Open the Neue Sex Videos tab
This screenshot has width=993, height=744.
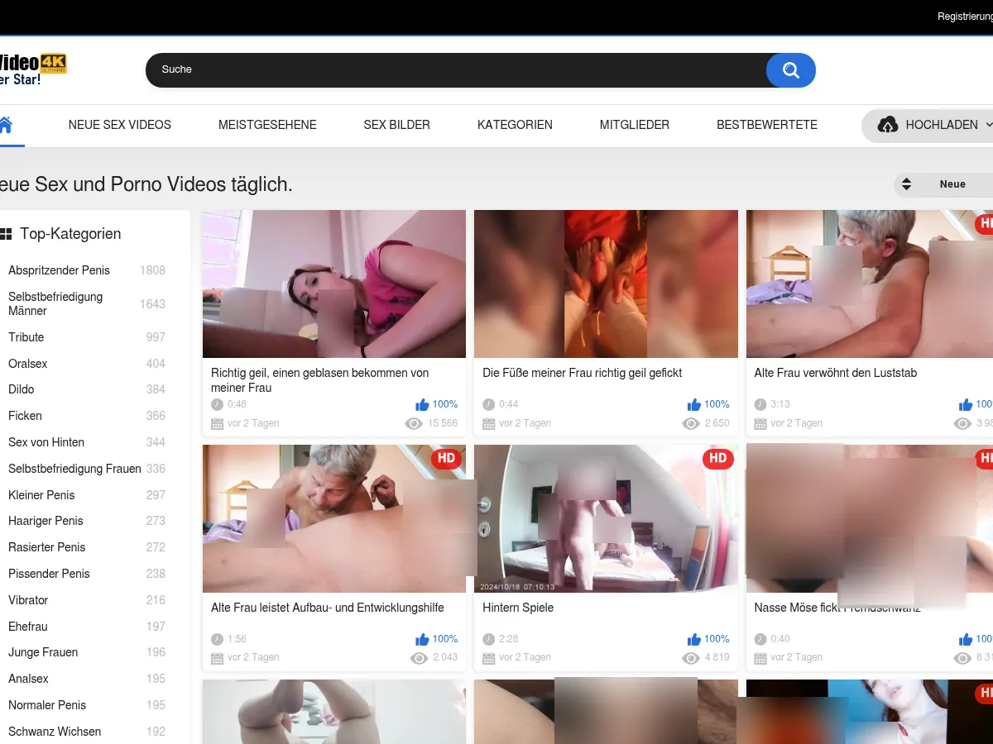coord(120,126)
